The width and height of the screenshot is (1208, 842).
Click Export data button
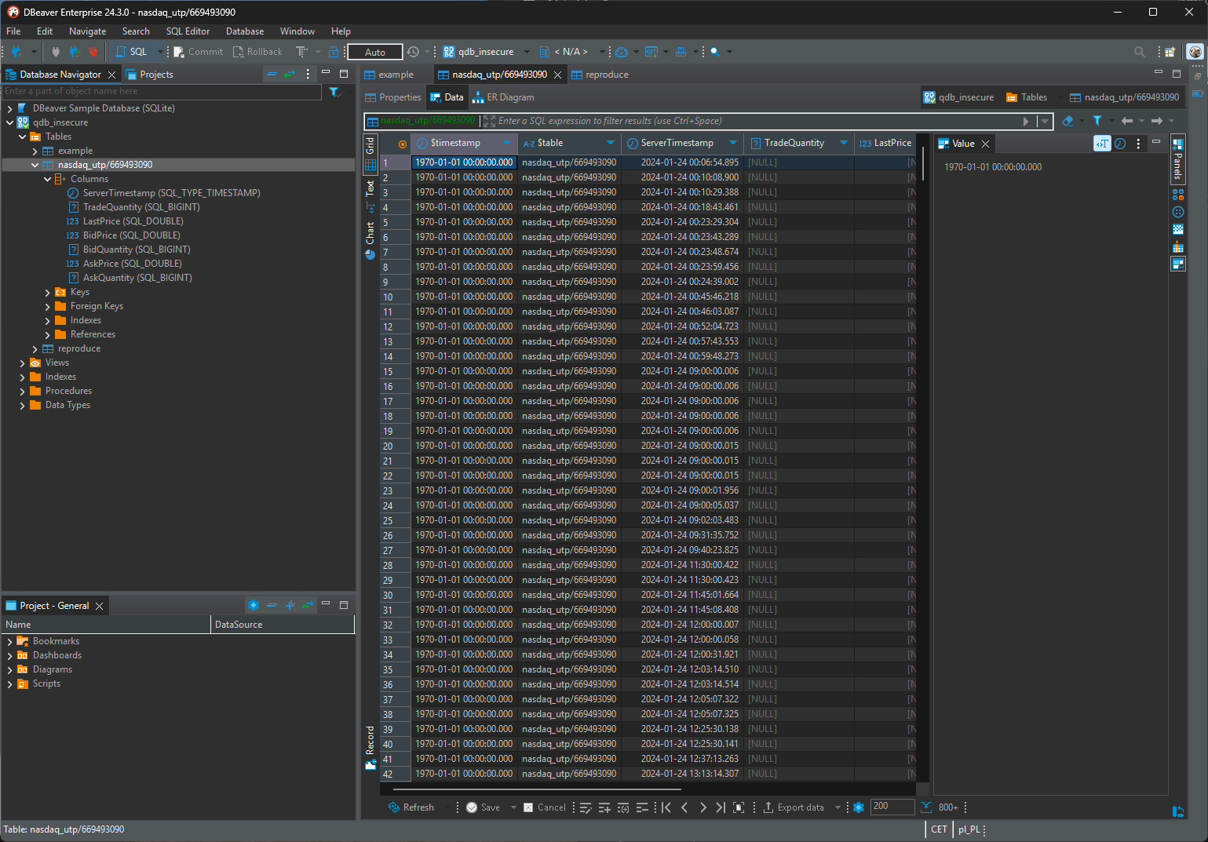[x=794, y=807]
